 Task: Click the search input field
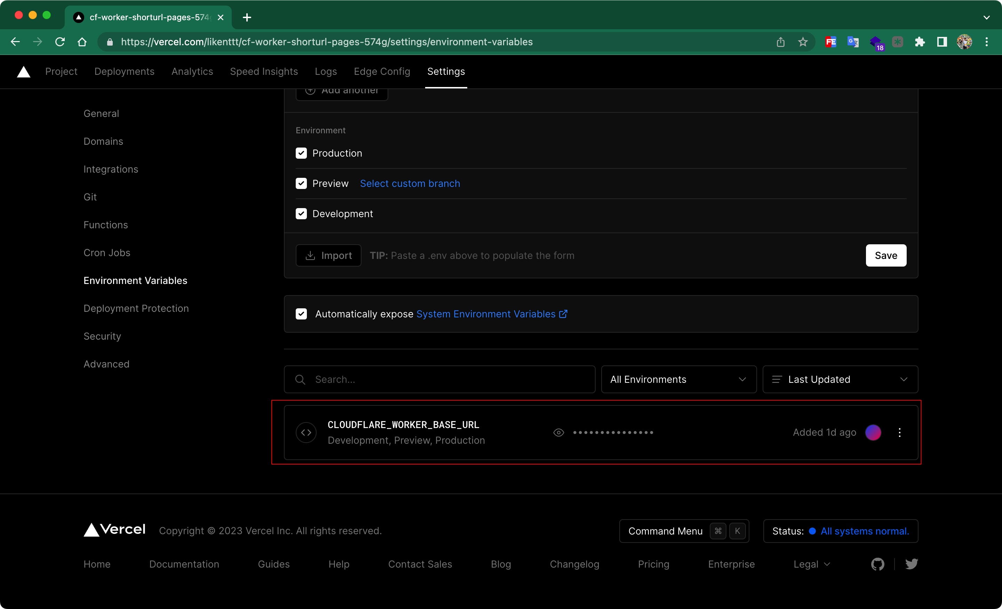pyautogui.click(x=439, y=379)
